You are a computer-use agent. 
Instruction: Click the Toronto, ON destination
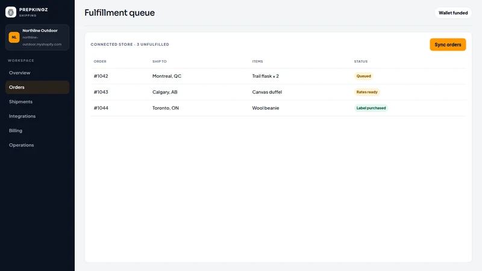coord(165,108)
